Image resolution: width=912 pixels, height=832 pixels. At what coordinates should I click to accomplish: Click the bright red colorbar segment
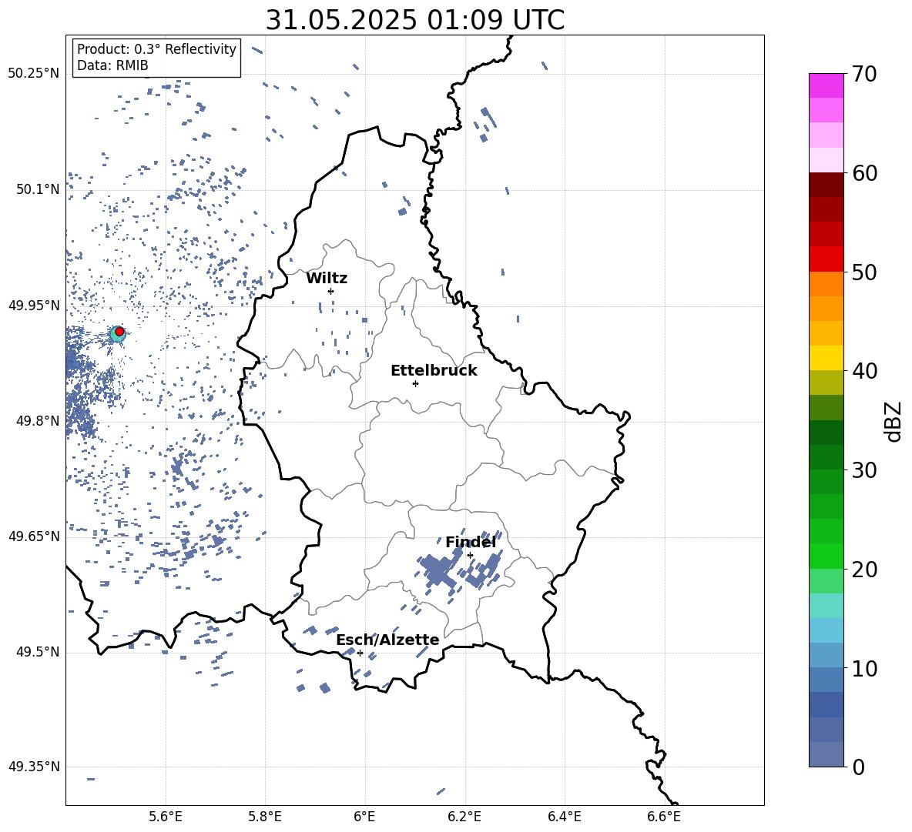point(826,259)
